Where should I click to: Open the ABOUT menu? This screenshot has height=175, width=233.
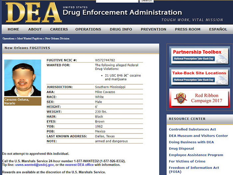[35, 29]
